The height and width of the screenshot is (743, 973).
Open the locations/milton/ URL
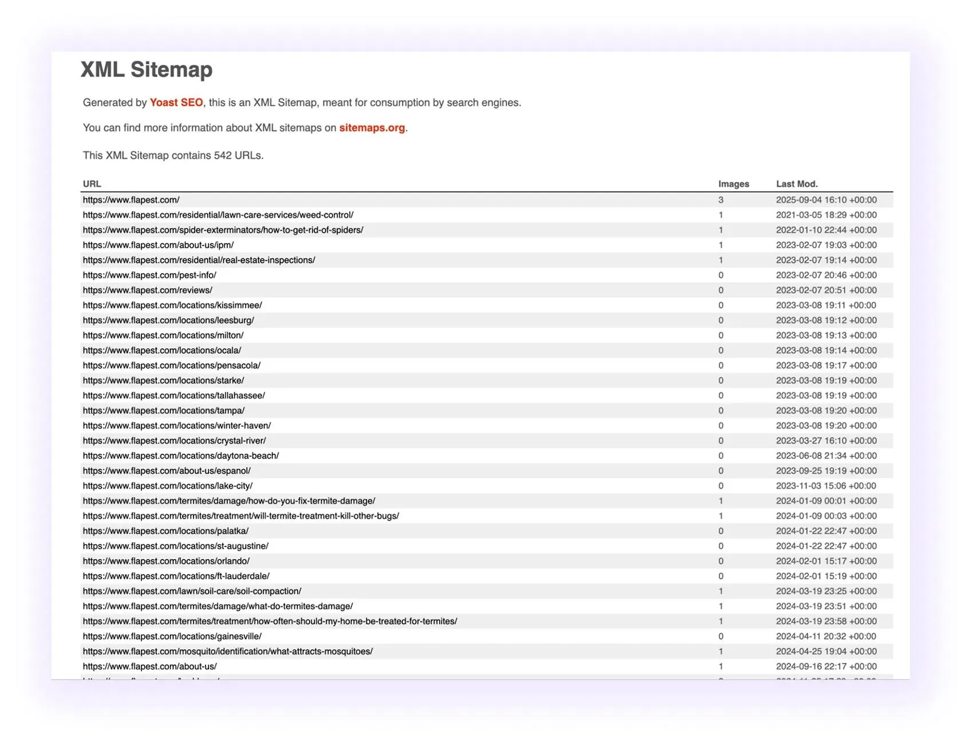(x=163, y=335)
